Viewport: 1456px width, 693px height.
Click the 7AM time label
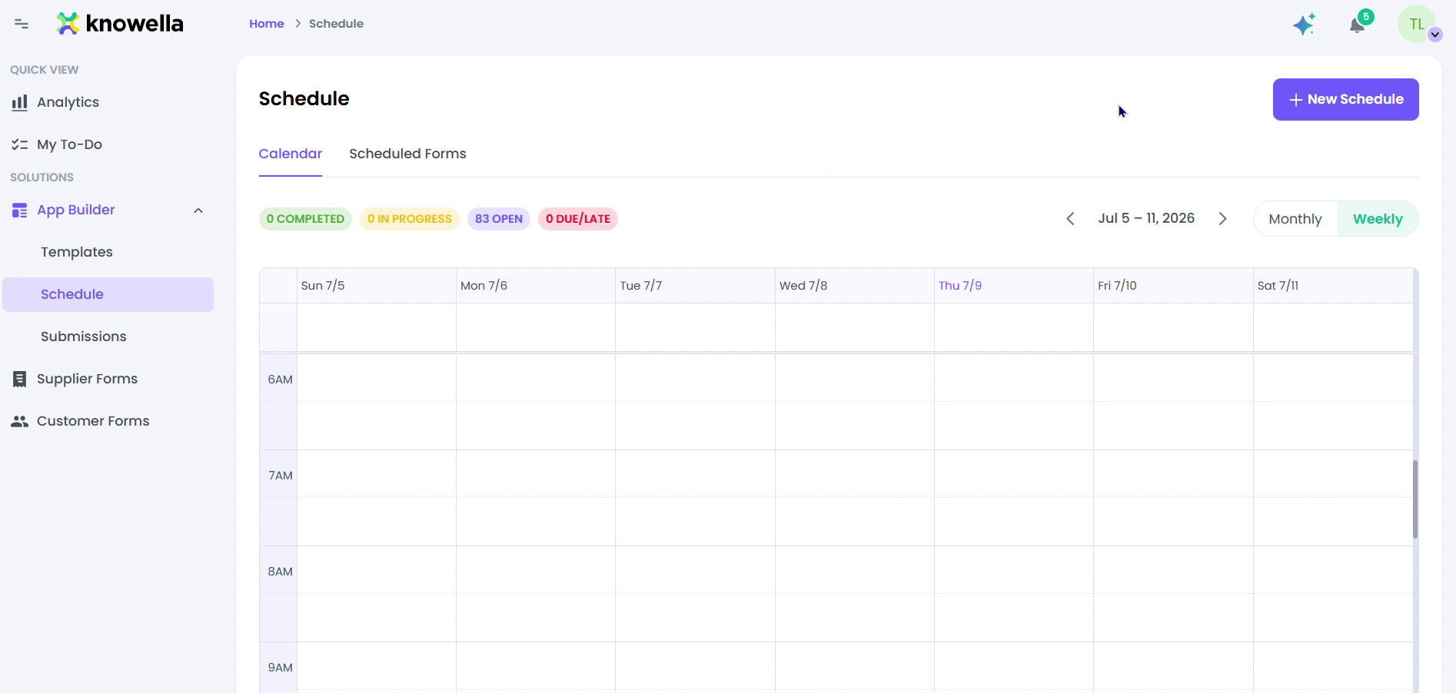click(281, 476)
